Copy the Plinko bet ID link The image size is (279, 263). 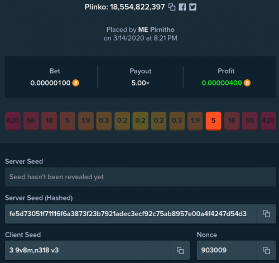172,7
